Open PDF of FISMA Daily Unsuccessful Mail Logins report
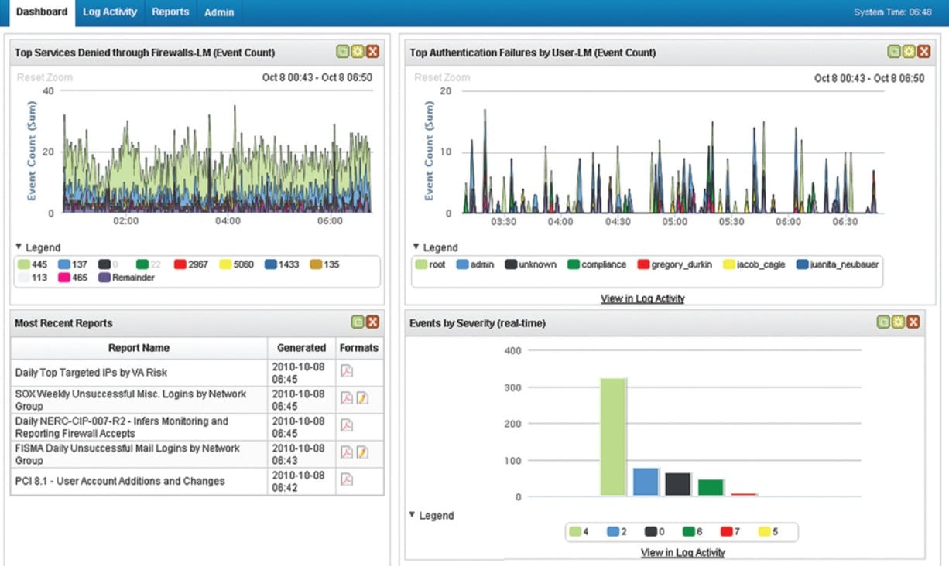The width and height of the screenshot is (949, 566). coord(347,452)
